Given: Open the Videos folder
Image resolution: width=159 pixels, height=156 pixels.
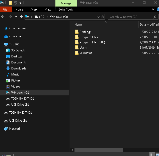Looking at the screenshot, I should point(16,87).
